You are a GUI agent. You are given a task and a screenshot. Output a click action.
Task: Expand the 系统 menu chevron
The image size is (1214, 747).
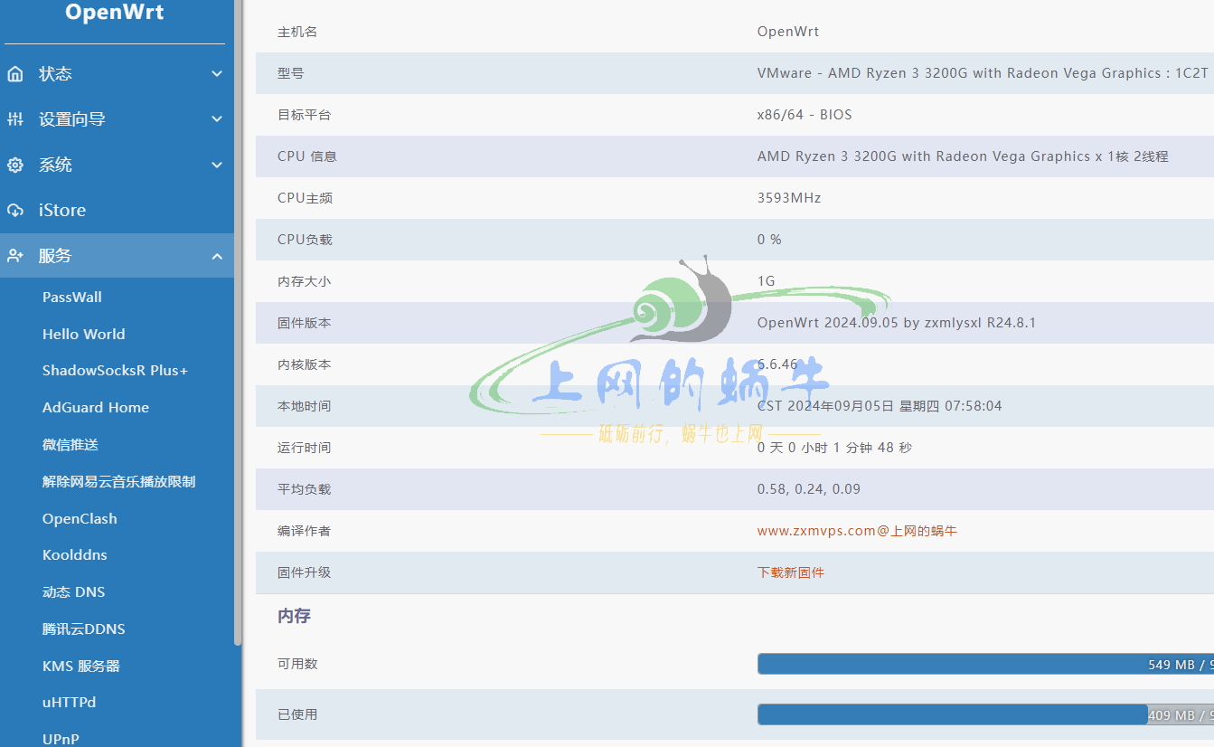tap(217, 165)
